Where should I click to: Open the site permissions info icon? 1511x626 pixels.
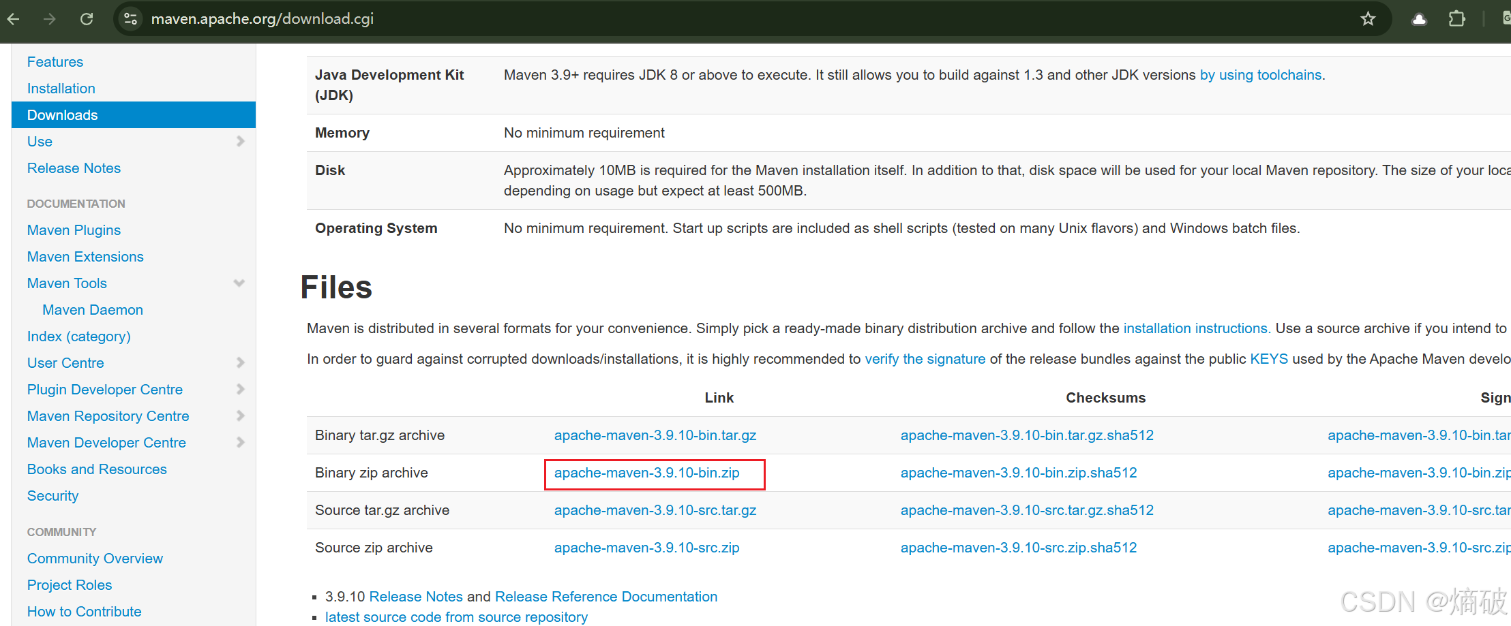130,18
